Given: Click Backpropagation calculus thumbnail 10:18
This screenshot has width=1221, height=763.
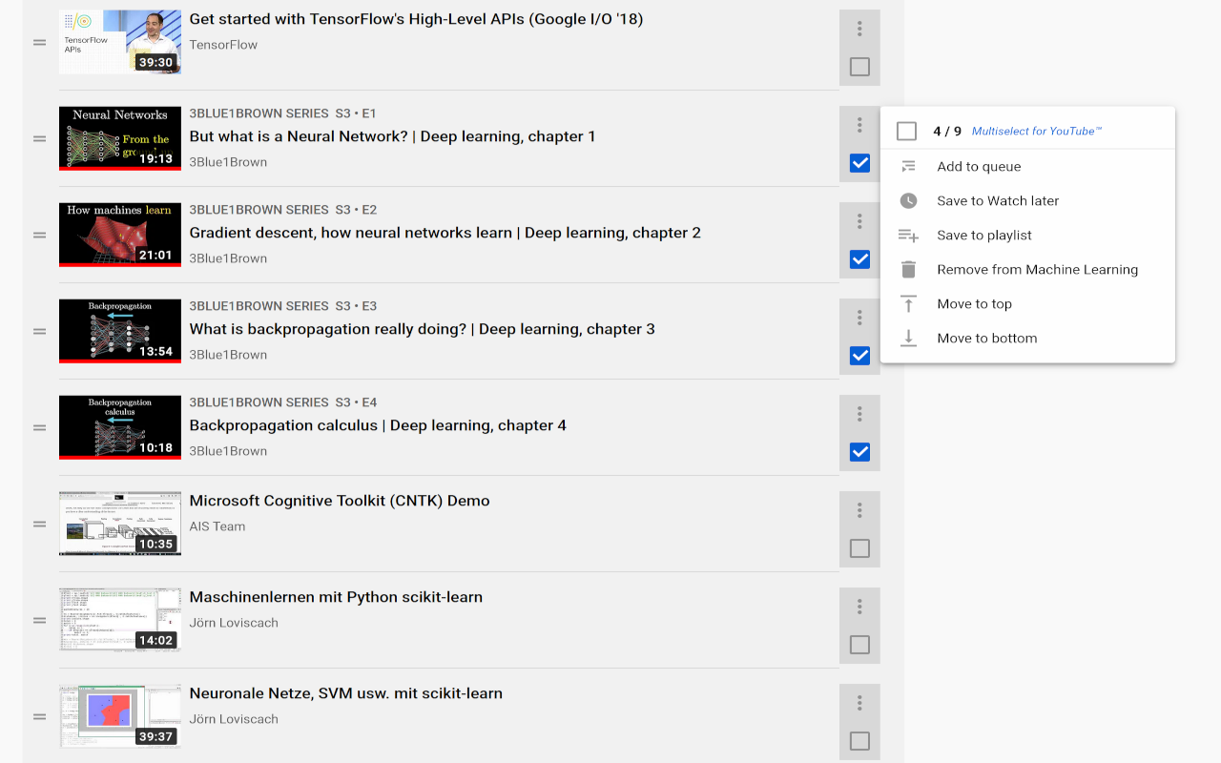Looking at the screenshot, I should point(120,427).
